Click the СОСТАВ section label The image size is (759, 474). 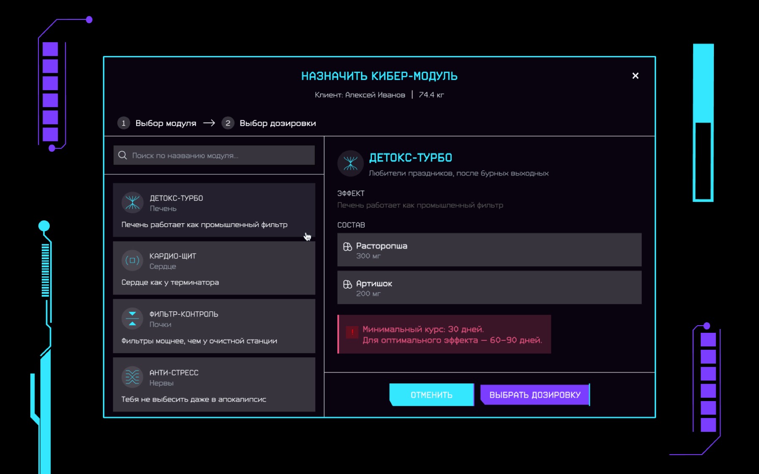[351, 225]
